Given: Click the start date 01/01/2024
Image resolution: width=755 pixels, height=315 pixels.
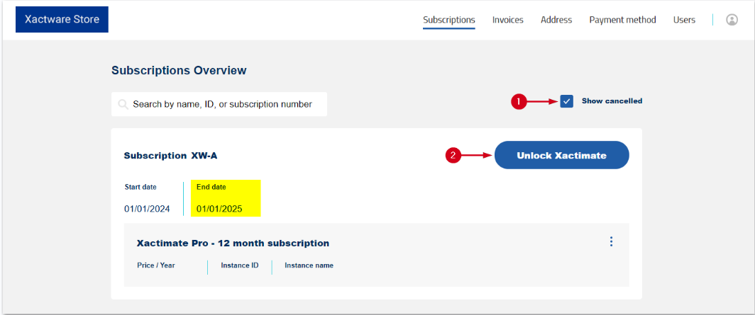Looking at the screenshot, I should click(x=147, y=210).
